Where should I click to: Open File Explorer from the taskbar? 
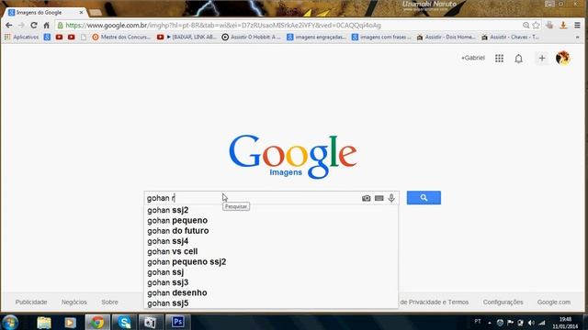point(44,322)
